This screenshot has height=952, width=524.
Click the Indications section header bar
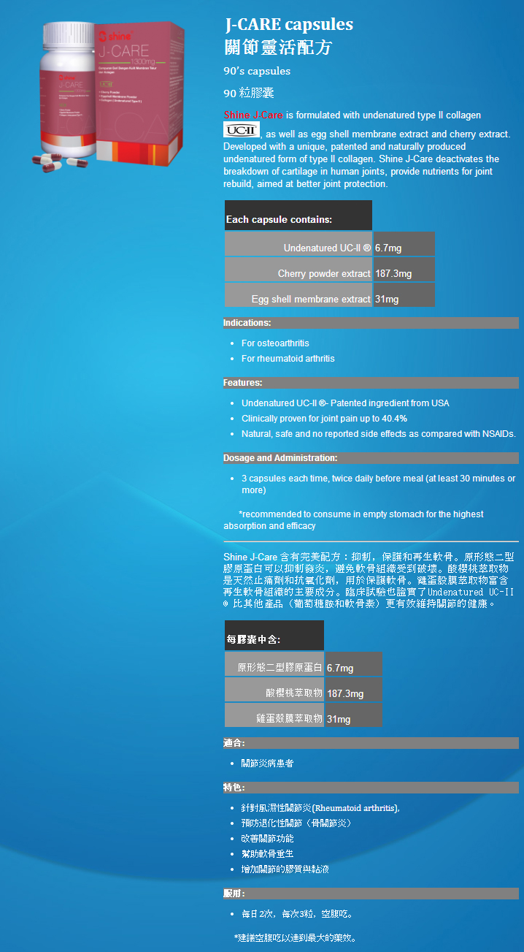tap(371, 323)
